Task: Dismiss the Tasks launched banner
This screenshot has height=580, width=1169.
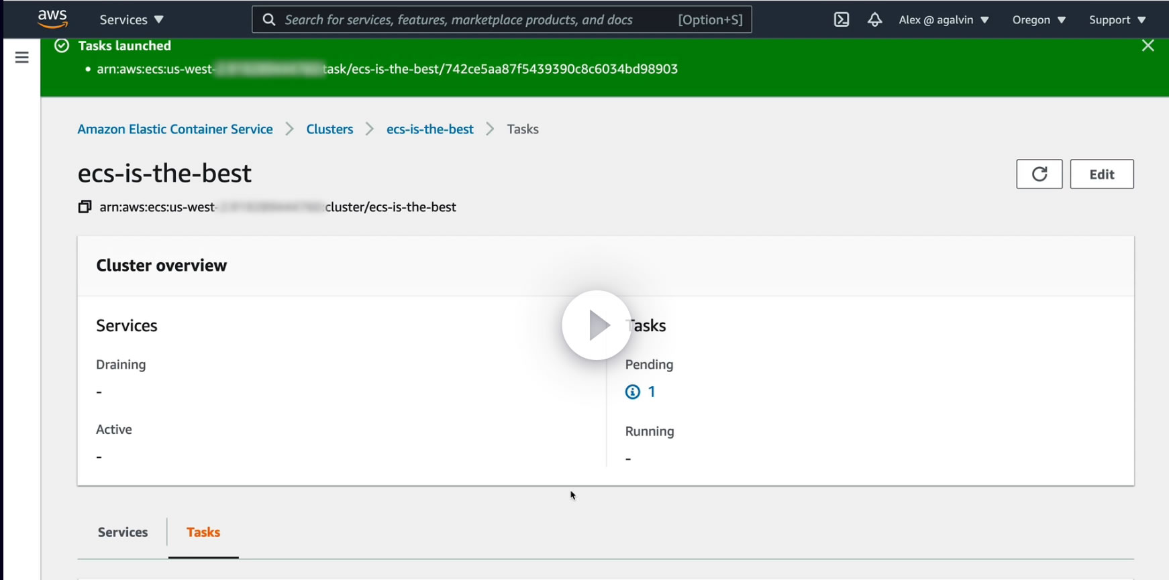Action: tap(1148, 46)
